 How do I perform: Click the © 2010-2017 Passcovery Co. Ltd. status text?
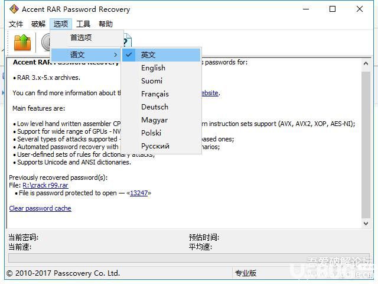[x=63, y=273]
